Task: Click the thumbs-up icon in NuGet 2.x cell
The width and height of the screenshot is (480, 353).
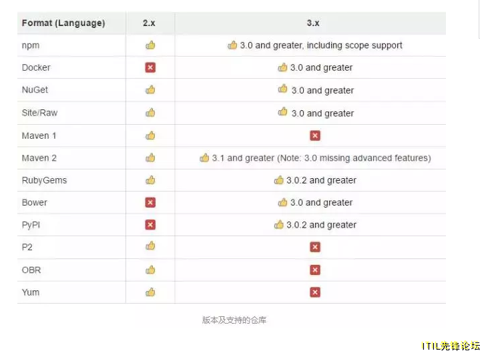Action: (x=150, y=89)
